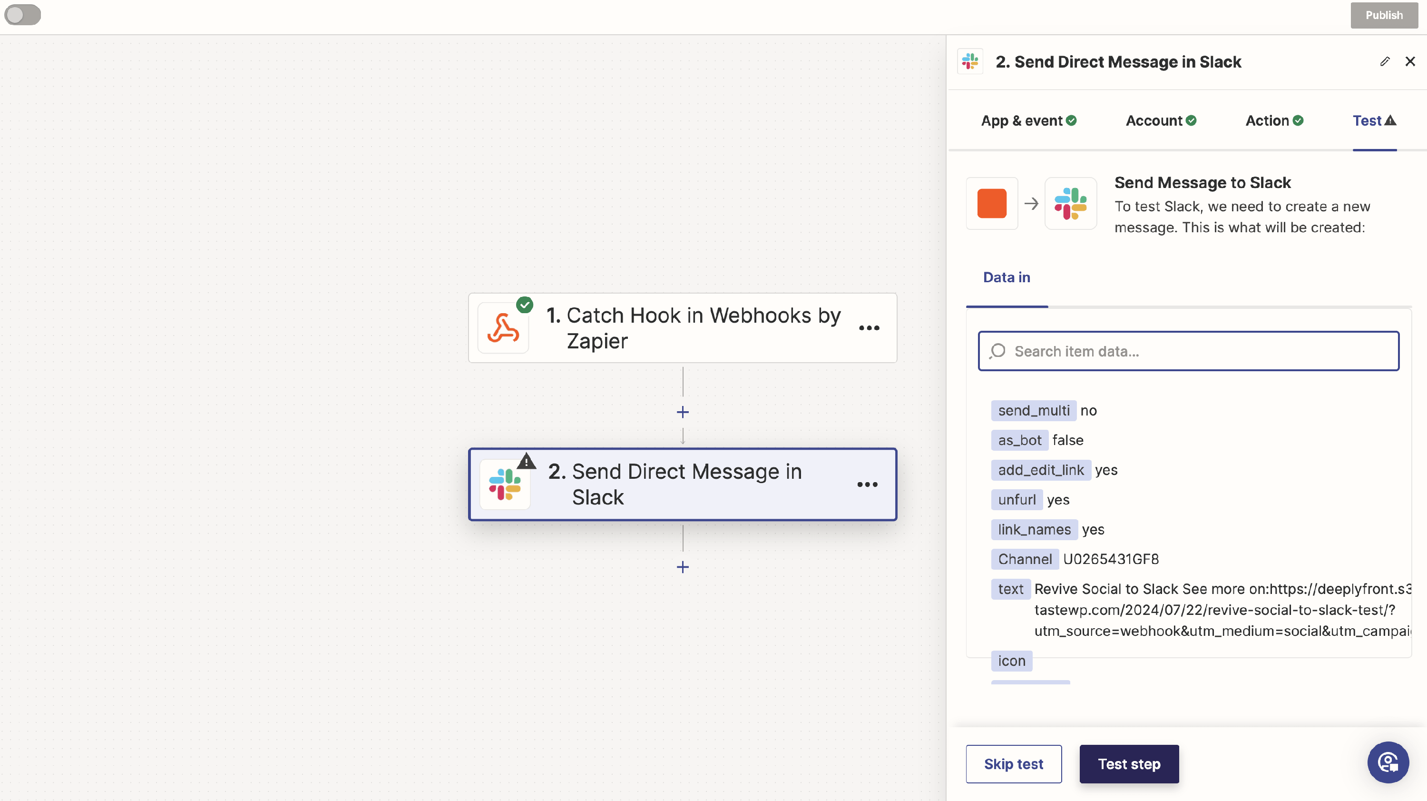Click the warning triangle on step 2
Viewport: 1427px width, 801px height.
pyautogui.click(x=526, y=461)
